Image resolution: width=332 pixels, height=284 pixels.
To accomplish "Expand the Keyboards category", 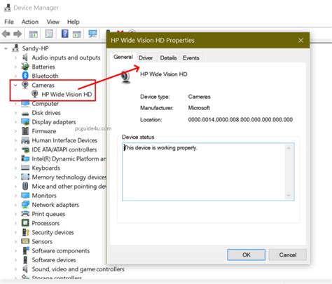I will (15, 168).
